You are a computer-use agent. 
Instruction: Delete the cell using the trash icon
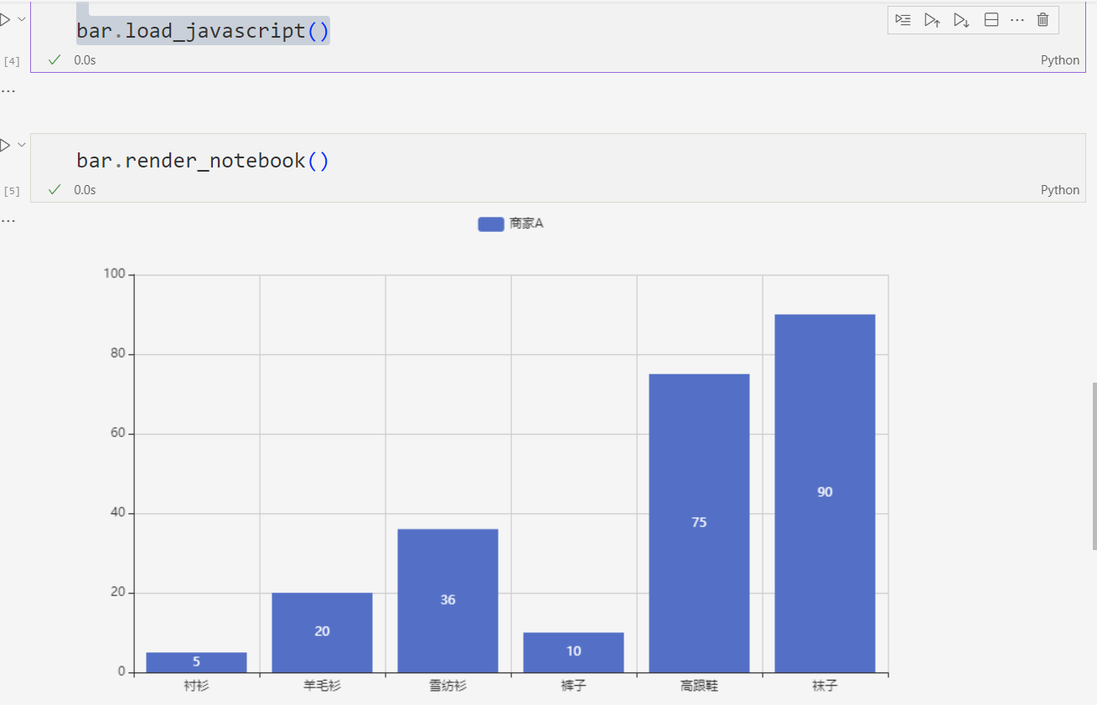pyautogui.click(x=1043, y=20)
